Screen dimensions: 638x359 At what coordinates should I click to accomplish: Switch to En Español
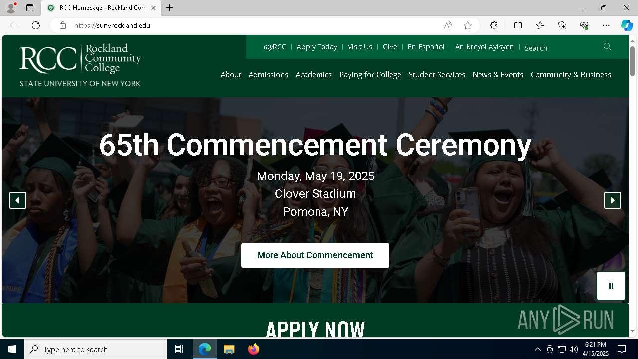point(426,47)
